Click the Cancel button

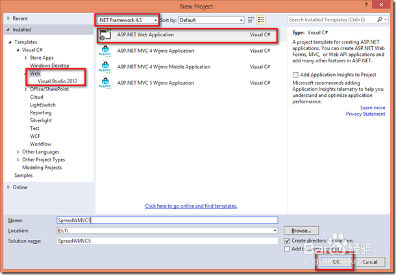[x=369, y=262]
